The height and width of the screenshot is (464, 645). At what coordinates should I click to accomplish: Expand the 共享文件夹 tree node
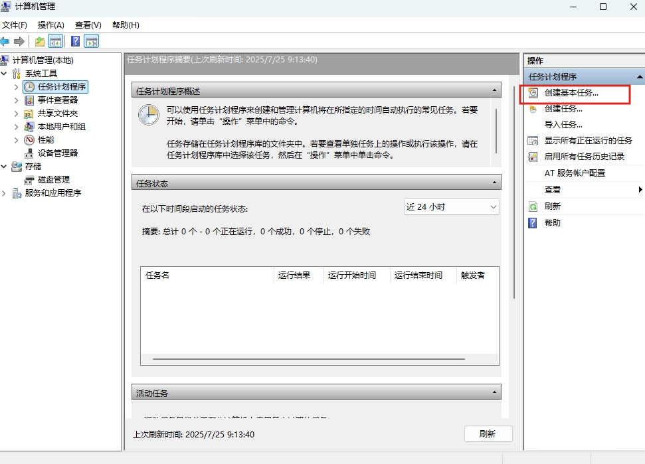(x=16, y=114)
